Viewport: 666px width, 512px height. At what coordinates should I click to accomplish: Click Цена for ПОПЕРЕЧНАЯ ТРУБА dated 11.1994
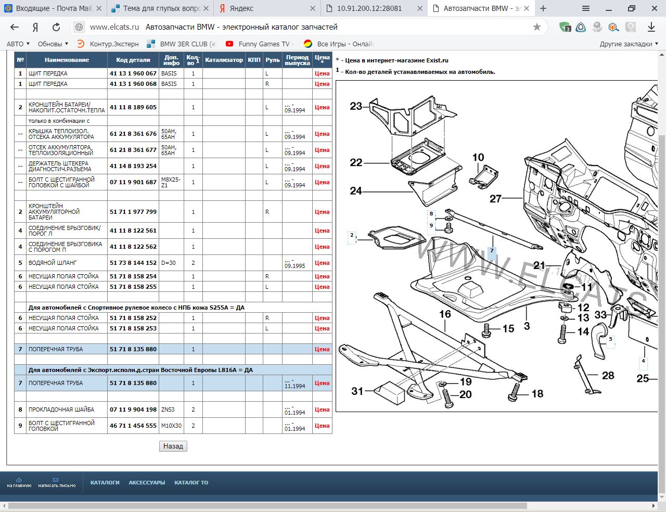coord(322,383)
